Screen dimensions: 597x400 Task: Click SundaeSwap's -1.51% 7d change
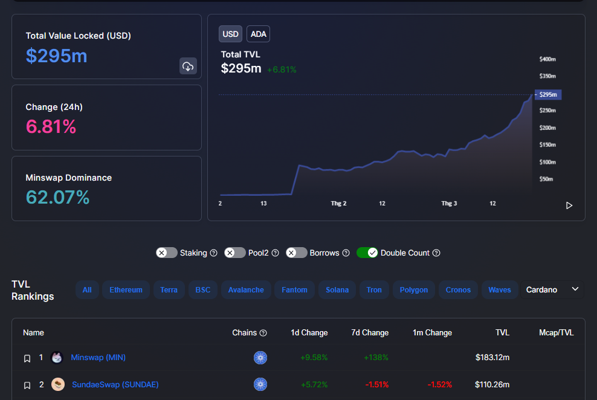point(376,385)
